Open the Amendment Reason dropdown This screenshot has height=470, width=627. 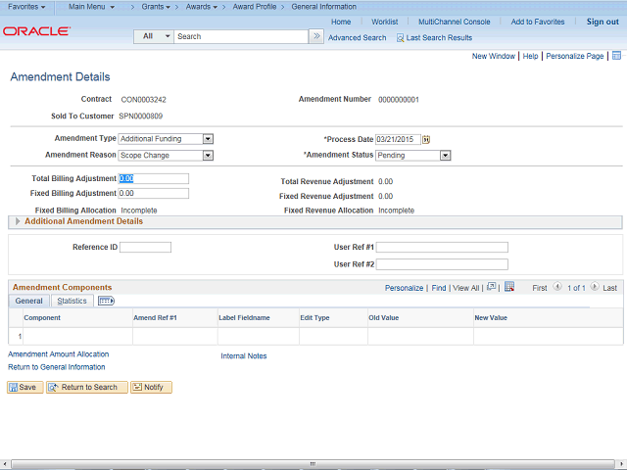(x=208, y=155)
